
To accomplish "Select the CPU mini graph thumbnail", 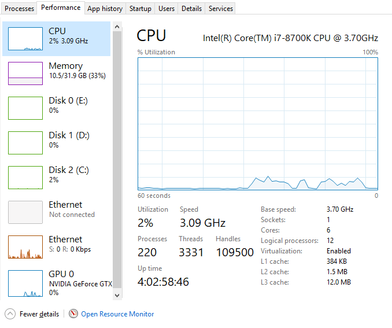I will (x=25, y=39).
